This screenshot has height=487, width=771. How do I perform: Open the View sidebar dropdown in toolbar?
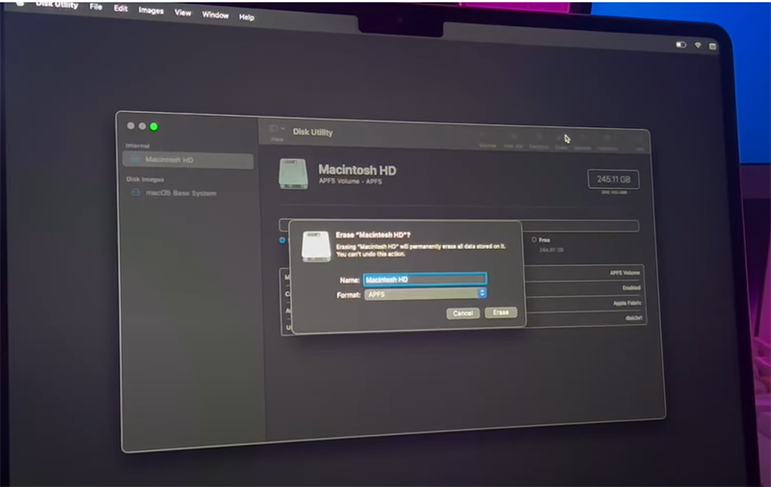277,129
